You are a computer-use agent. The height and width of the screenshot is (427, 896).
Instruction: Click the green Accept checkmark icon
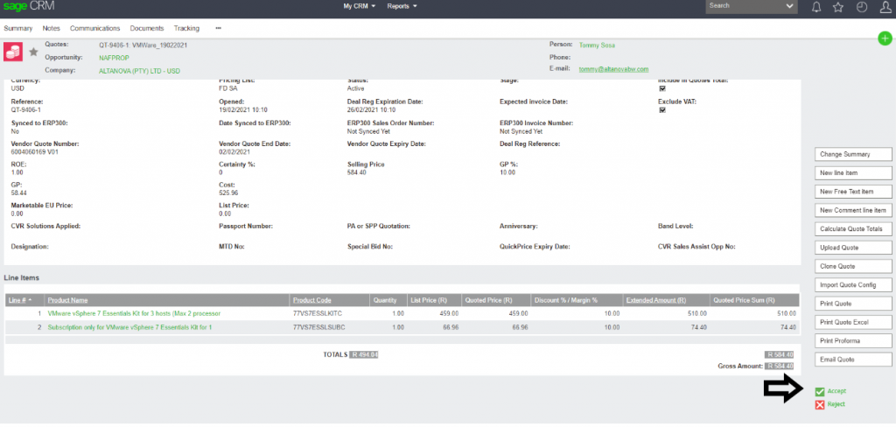pos(820,391)
